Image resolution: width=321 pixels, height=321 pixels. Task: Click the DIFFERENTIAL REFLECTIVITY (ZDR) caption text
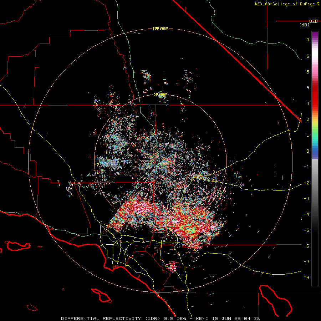point(111,319)
